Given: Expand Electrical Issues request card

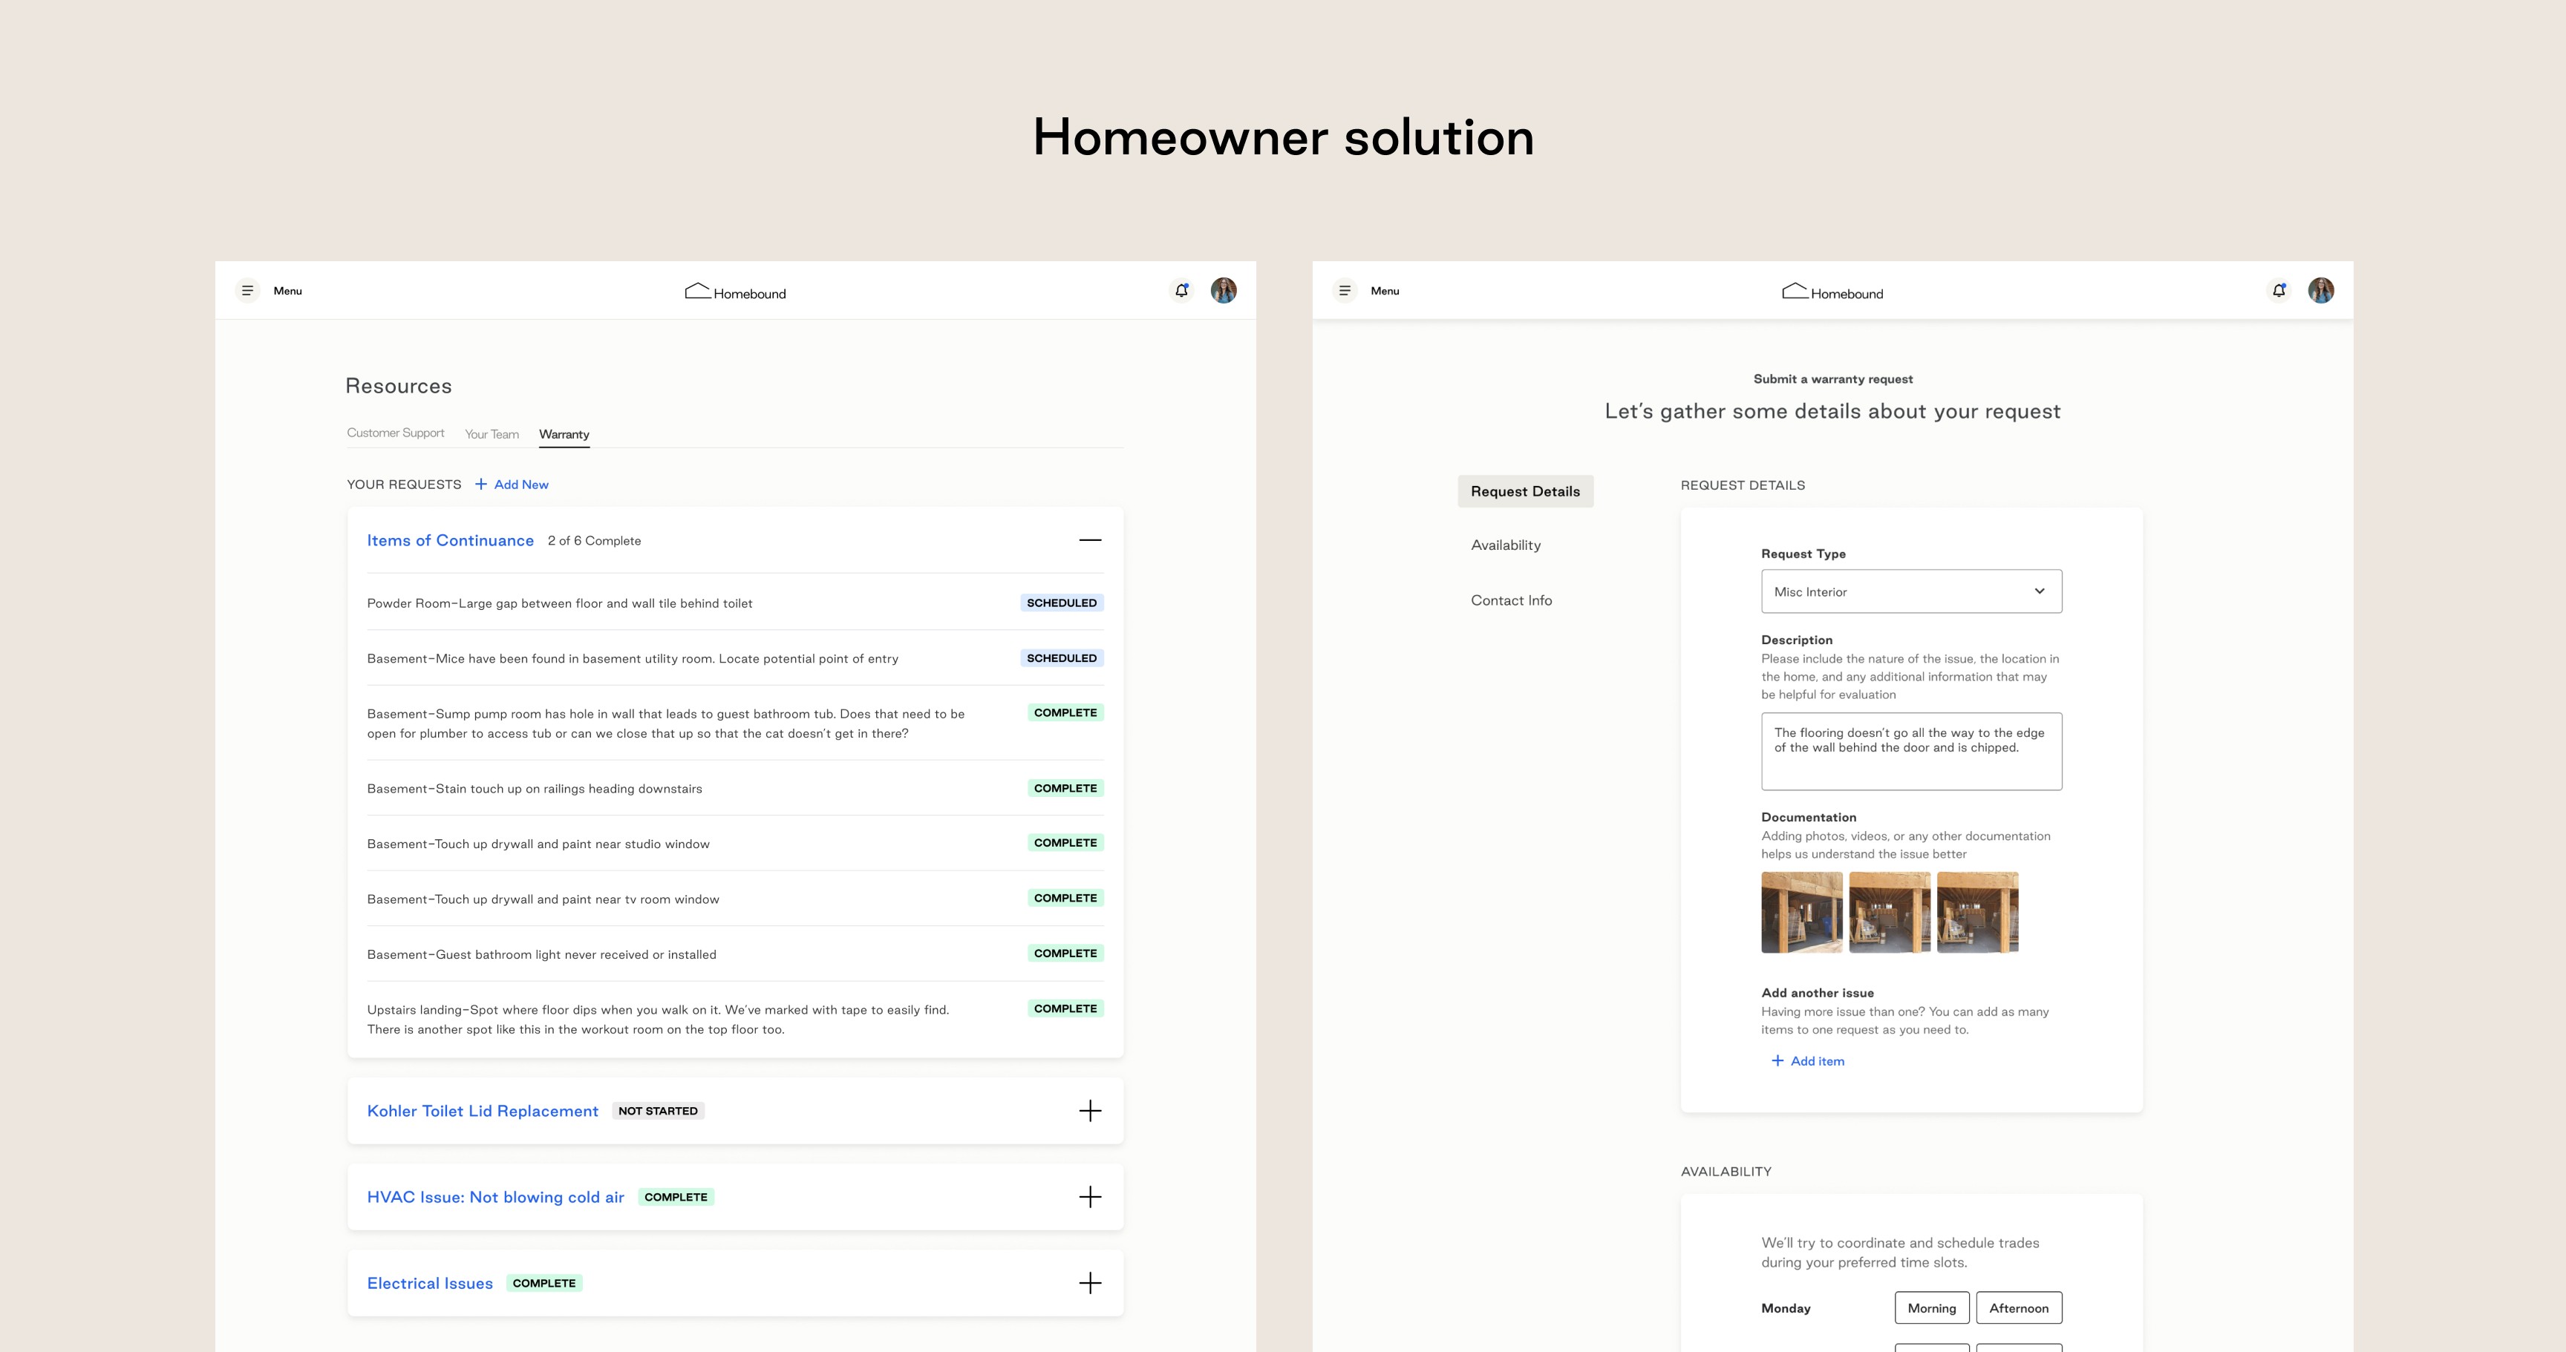Looking at the screenshot, I should click(x=1090, y=1283).
